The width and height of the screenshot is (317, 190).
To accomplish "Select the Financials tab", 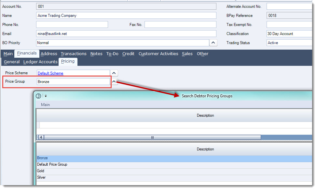I will 27,53.
